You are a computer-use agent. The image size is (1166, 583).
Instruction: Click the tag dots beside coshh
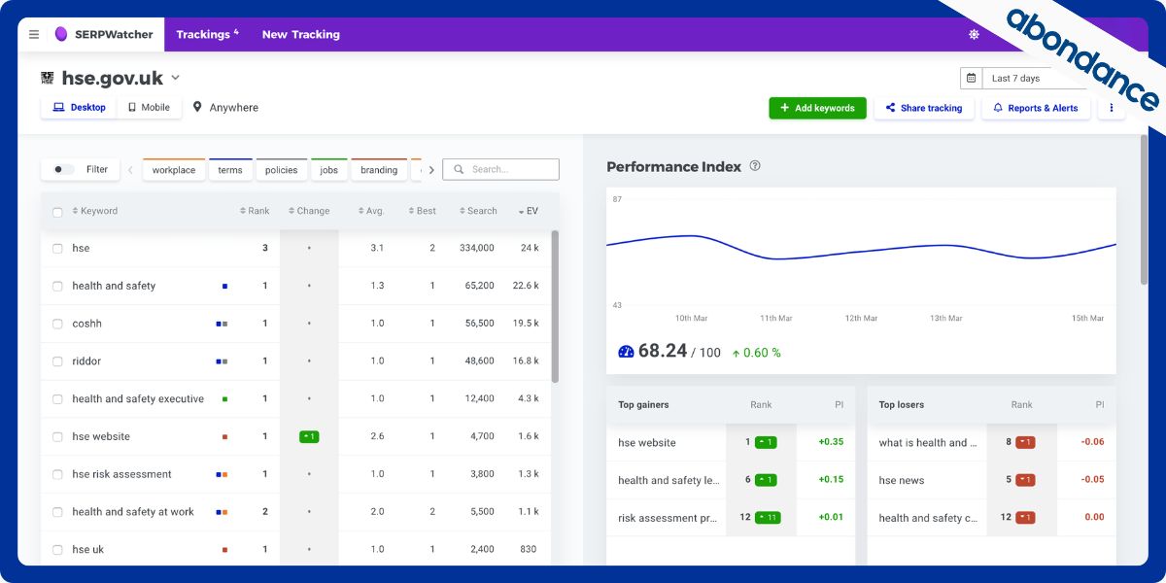(222, 324)
